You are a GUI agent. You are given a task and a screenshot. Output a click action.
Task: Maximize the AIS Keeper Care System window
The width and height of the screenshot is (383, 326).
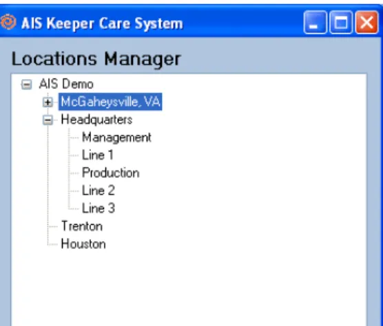pyautogui.click(x=341, y=22)
